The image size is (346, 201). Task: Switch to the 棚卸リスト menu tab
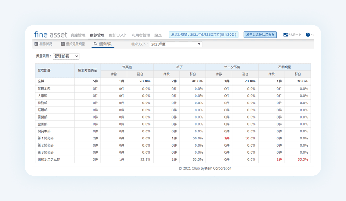[118, 35]
